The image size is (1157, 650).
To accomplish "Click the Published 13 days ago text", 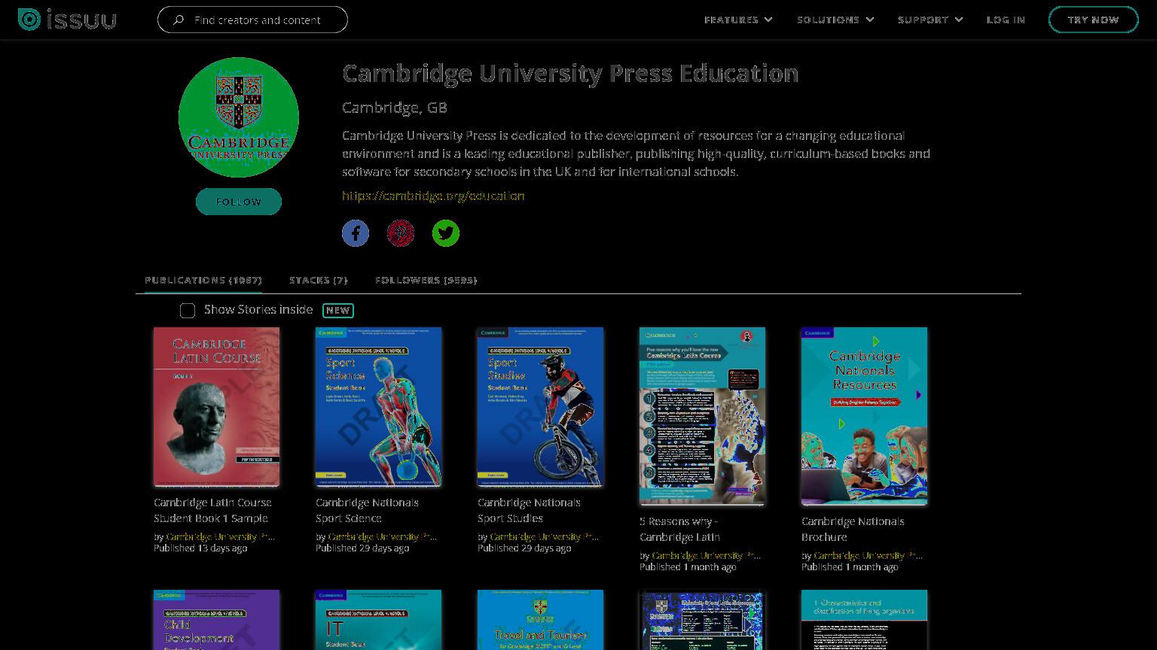I will pyautogui.click(x=200, y=548).
